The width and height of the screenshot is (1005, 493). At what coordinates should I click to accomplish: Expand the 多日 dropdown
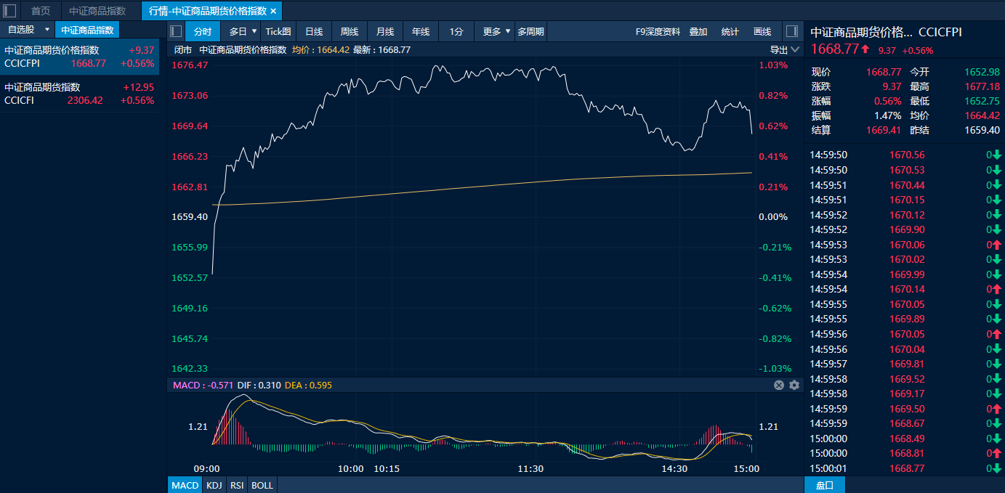tap(254, 31)
